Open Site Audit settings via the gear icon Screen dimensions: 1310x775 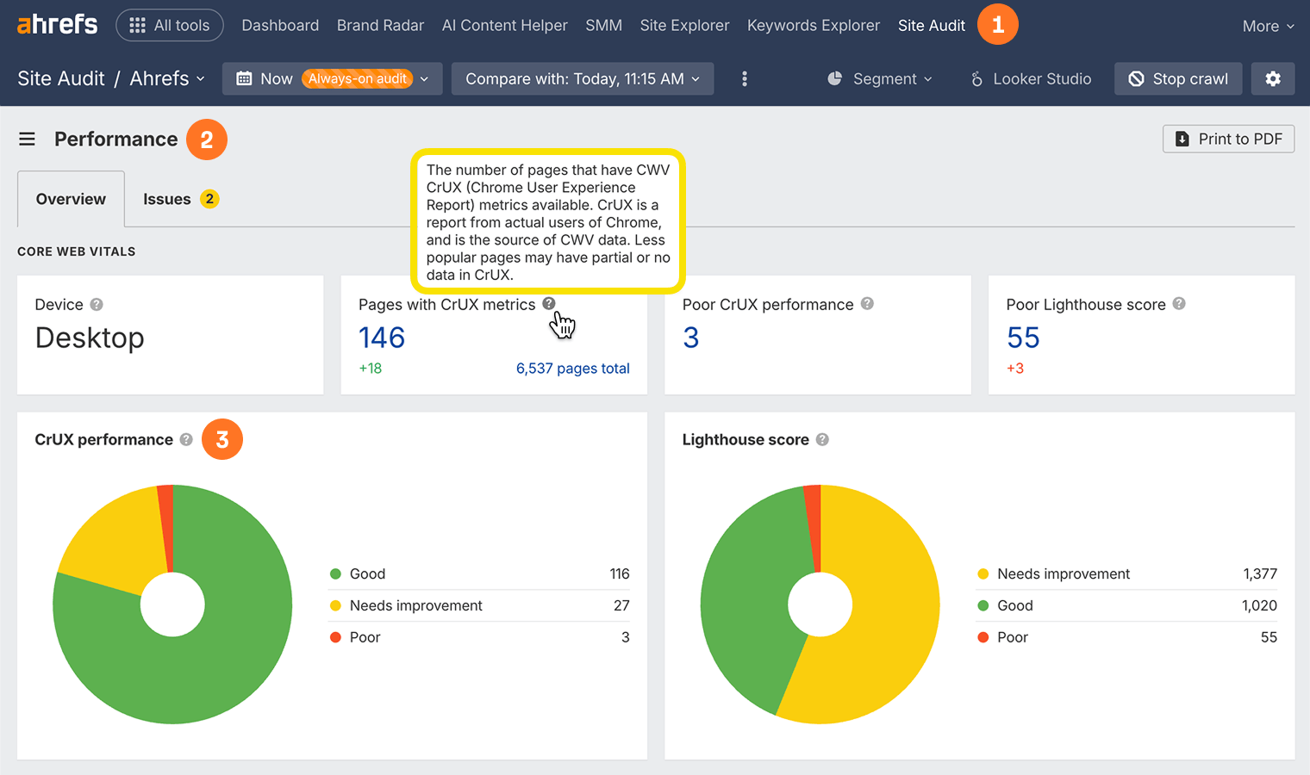coord(1273,78)
